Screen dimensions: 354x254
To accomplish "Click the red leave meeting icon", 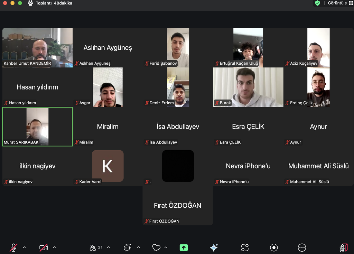I will [343, 247].
